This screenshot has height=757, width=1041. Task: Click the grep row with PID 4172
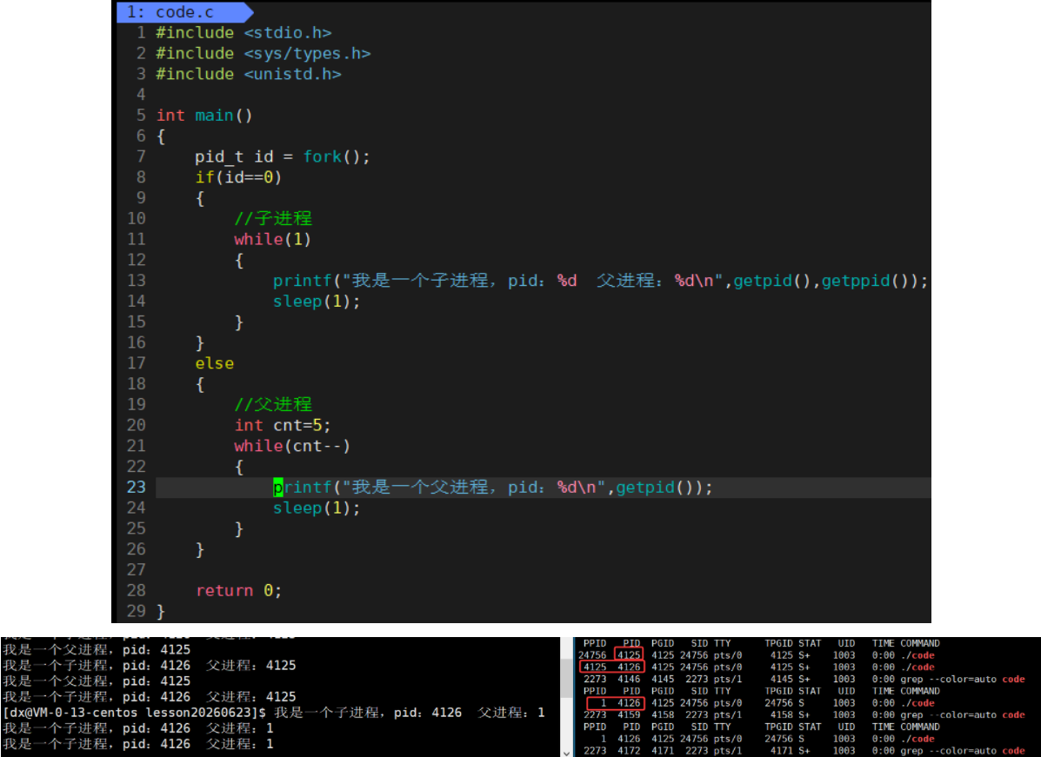pyautogui.click(x=804, y=750)
